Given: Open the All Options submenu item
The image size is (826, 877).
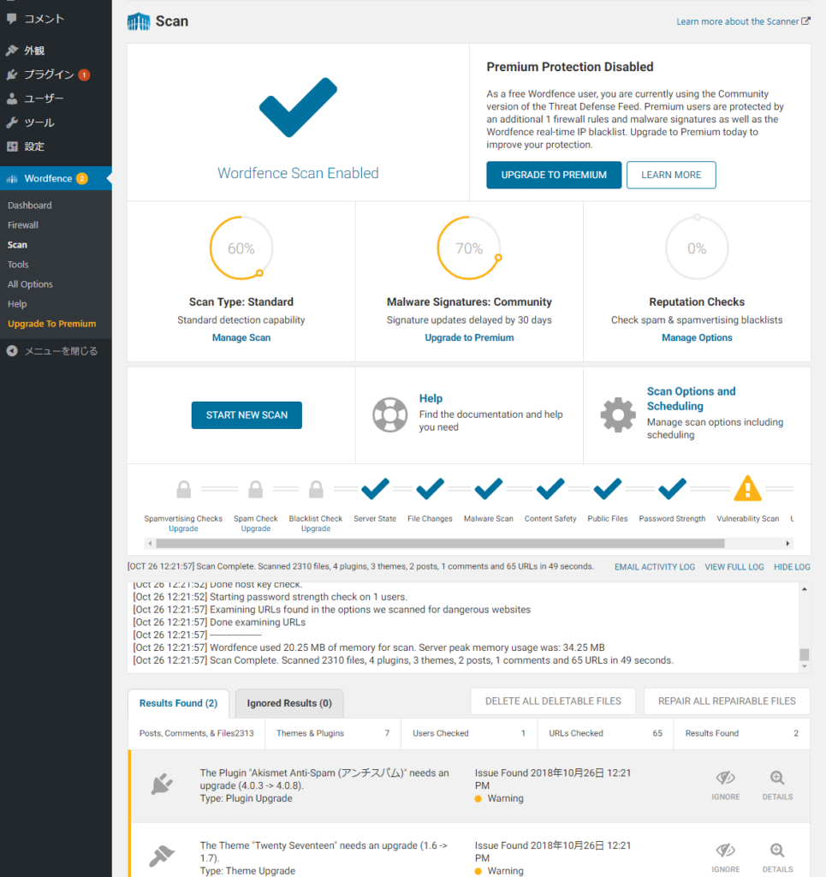Looking at the screenshot, I should [30, 284].
